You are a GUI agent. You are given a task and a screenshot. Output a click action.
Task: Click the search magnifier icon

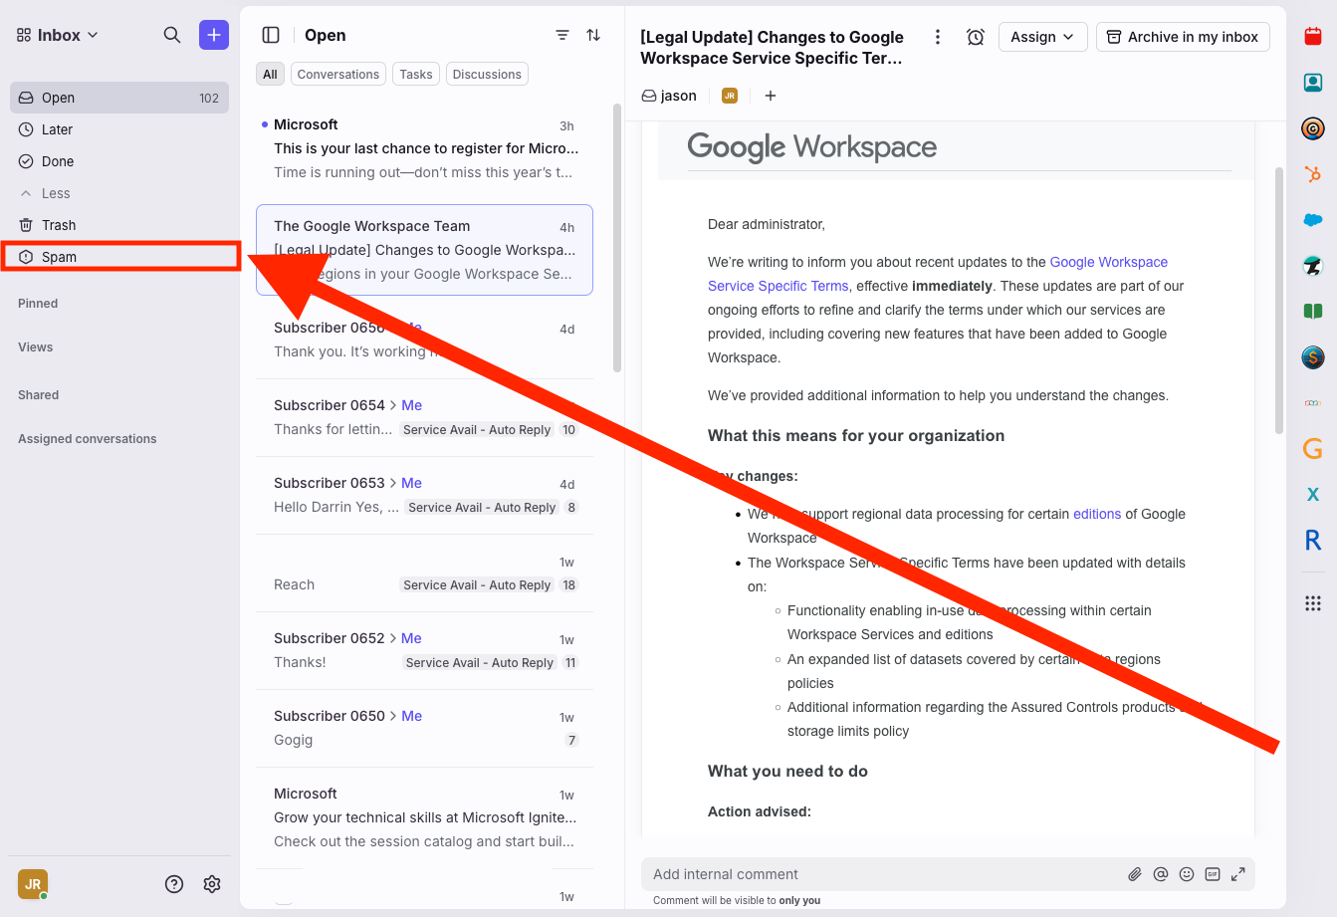172,35
